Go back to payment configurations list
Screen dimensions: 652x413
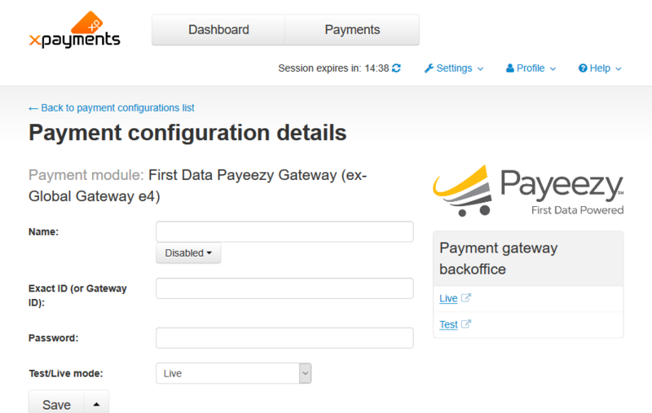tap(111, 108)
